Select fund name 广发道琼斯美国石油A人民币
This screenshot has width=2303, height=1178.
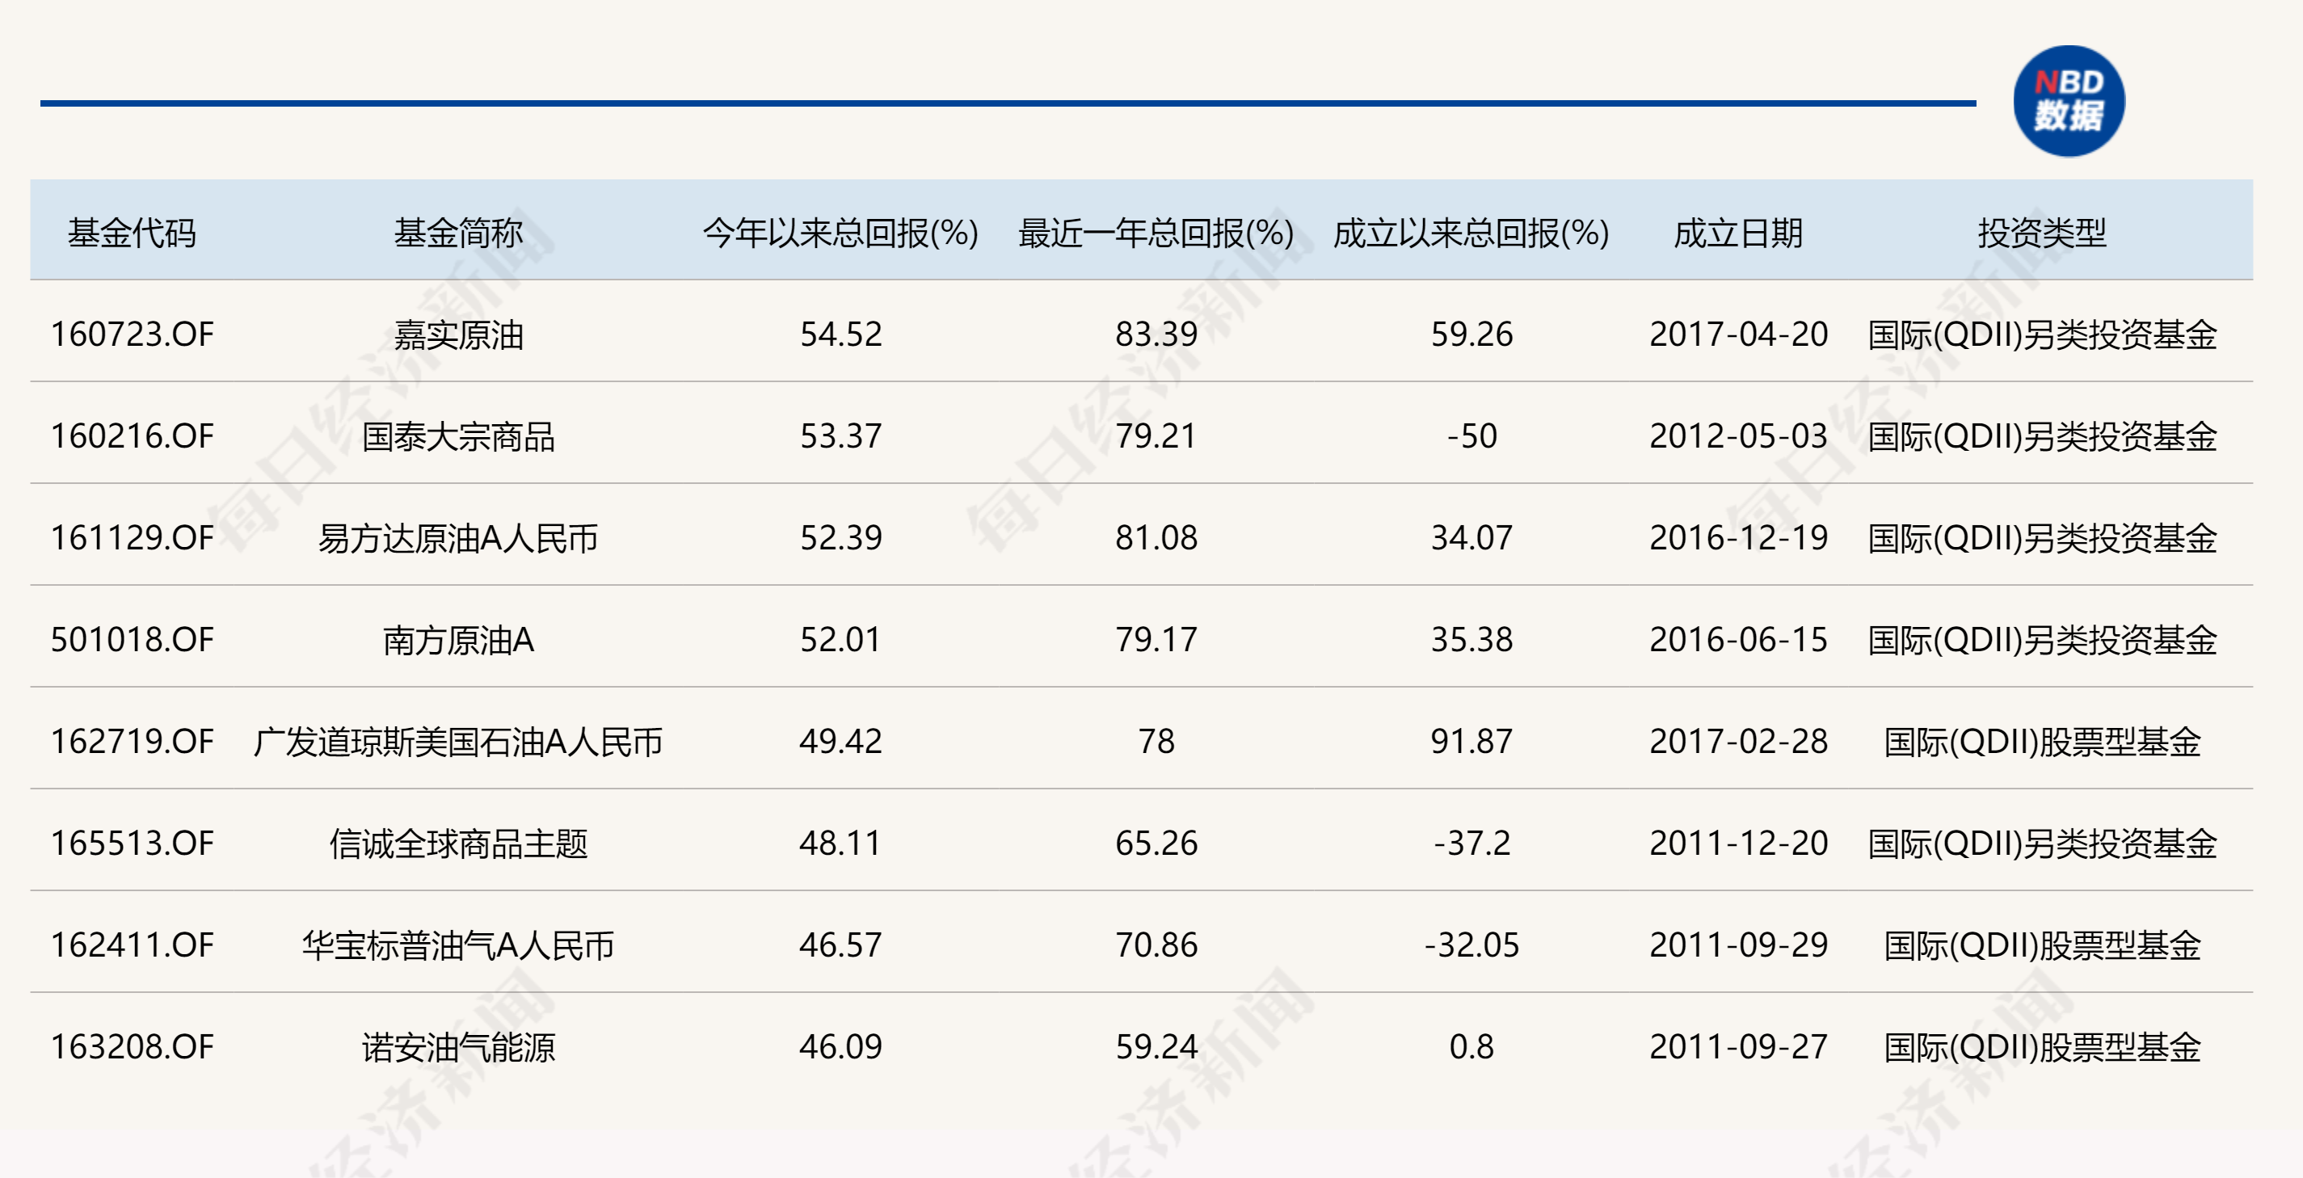[x=459, y=742]
